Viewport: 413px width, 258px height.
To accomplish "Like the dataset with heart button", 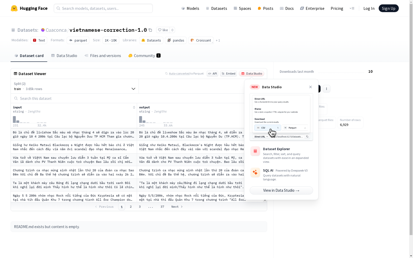I will 163,30.
